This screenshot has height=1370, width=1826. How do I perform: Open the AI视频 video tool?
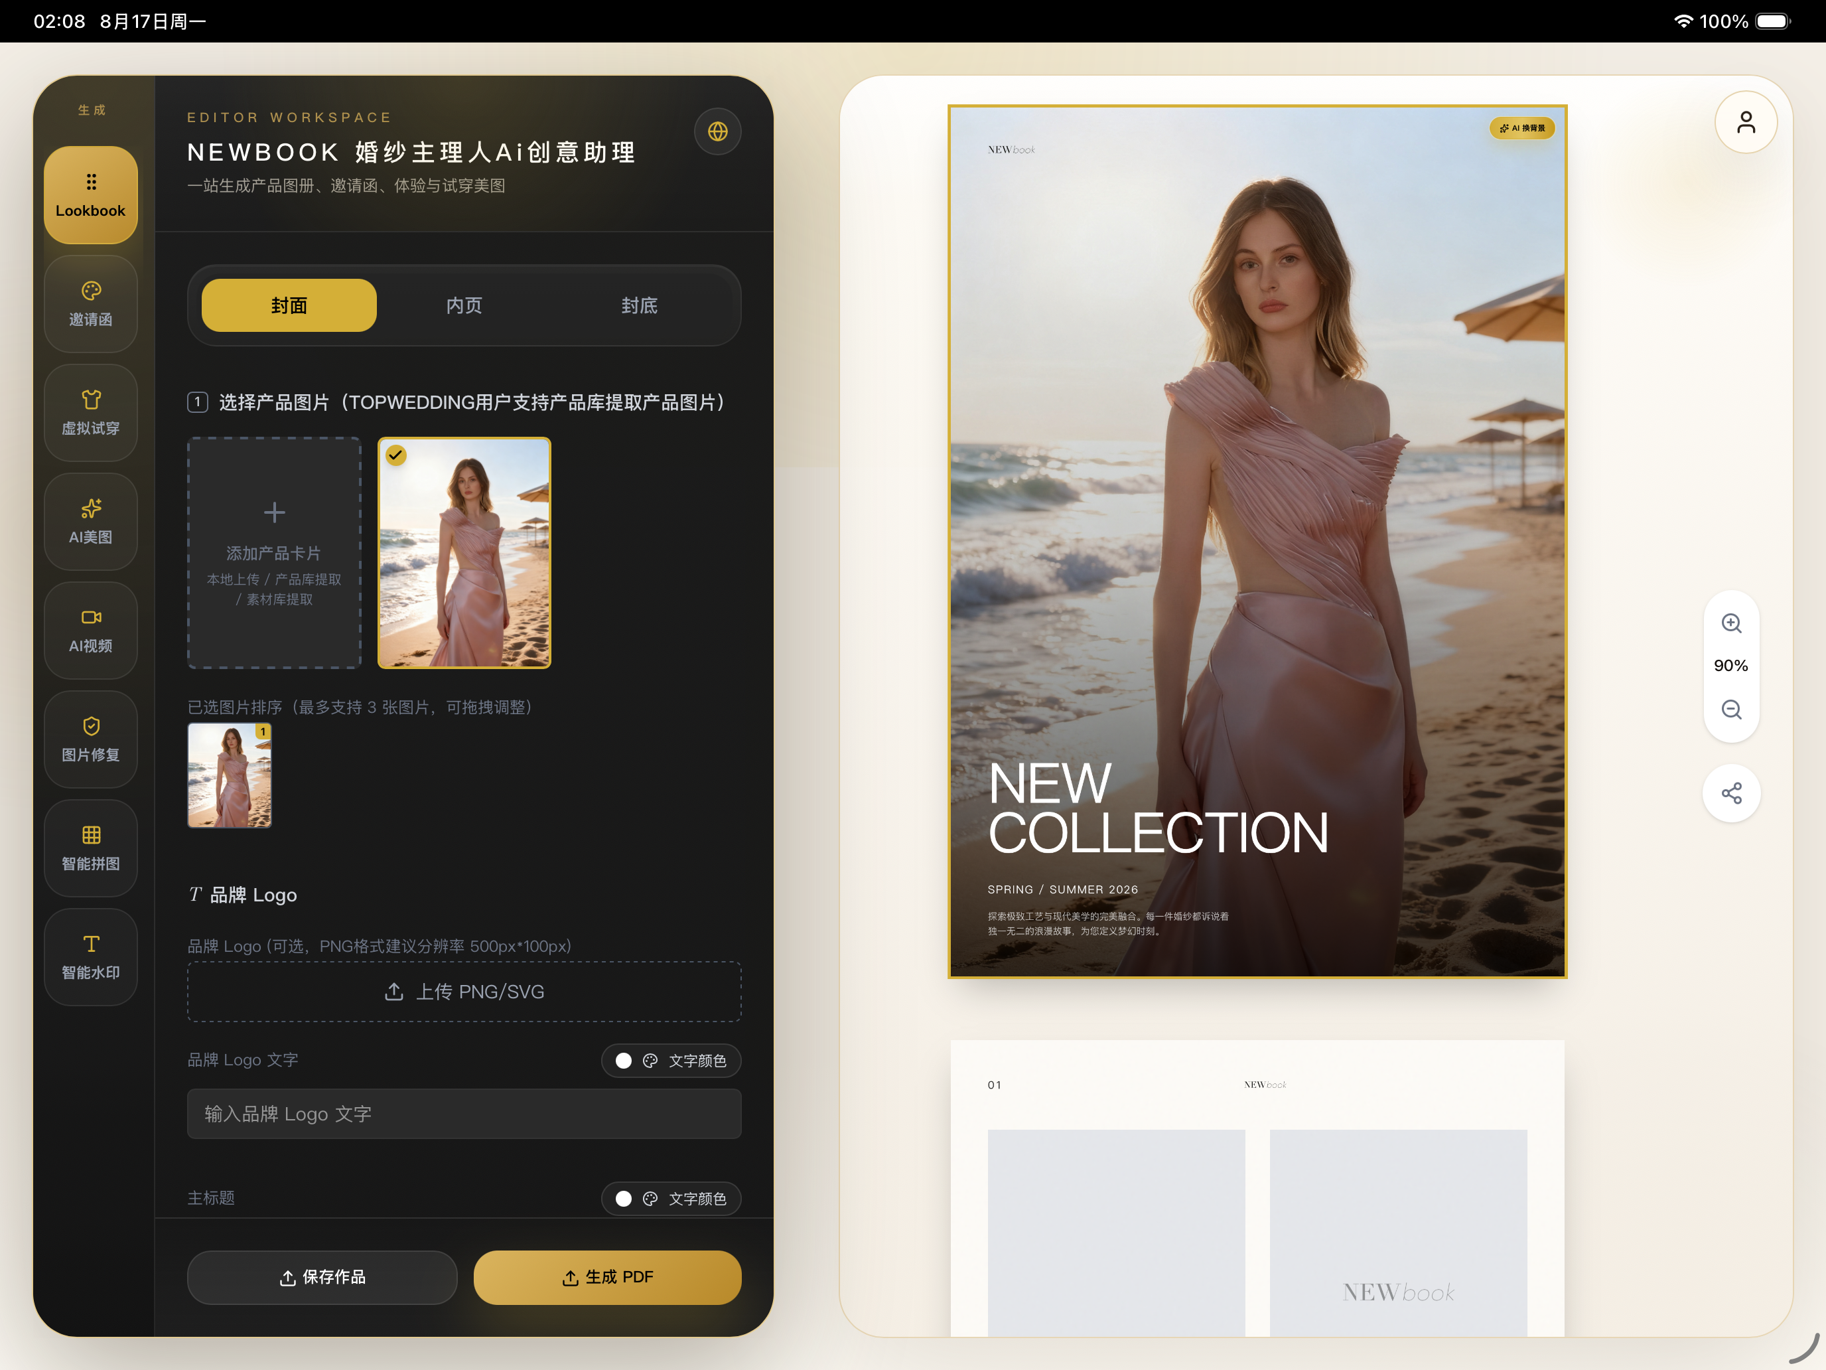[x=91, y=631]
